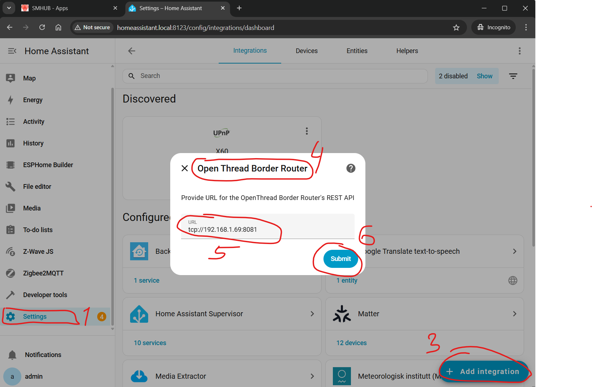Image resolution: width=592 pixels, height=387 pixels.
Task: Open the UPnP card three-dot menu
Action: point(306,131)
